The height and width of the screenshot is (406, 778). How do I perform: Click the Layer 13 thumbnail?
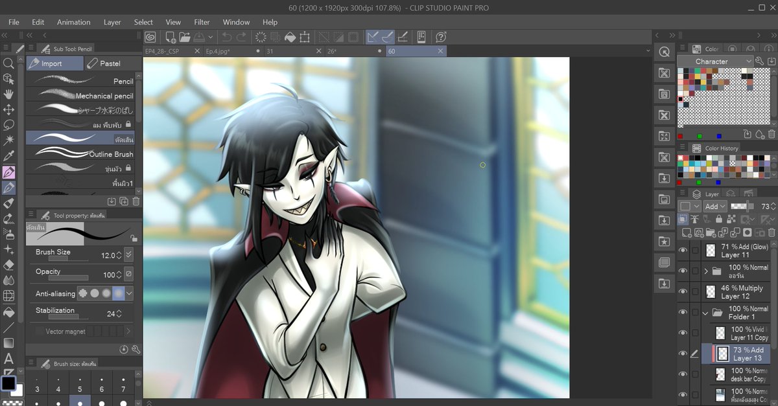coord(722,354)
